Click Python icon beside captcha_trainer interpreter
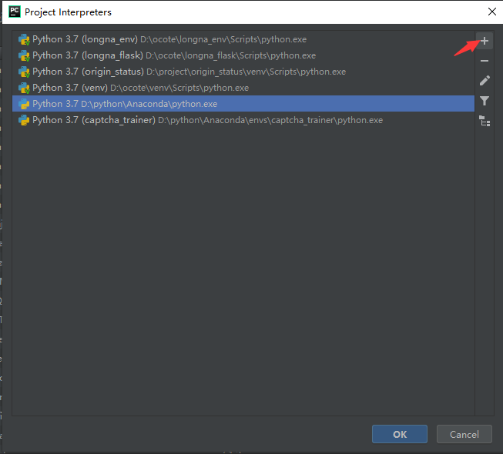This screenshot has width=503, height=454. pos(24,120)
